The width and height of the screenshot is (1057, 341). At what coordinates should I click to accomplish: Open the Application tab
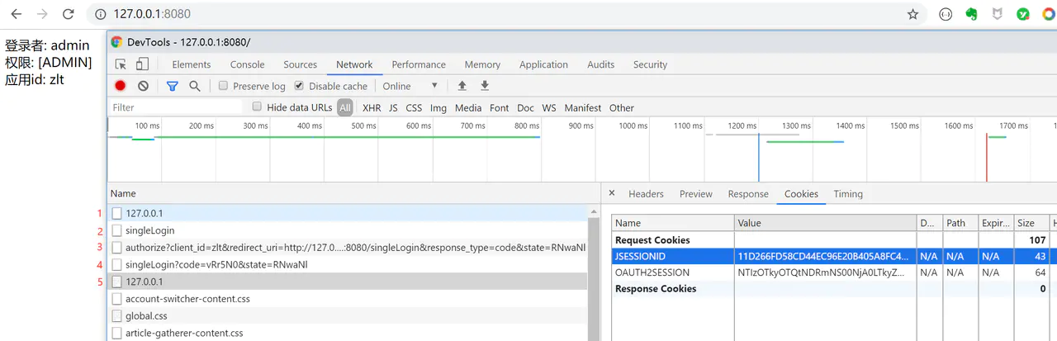click(543, 64)
